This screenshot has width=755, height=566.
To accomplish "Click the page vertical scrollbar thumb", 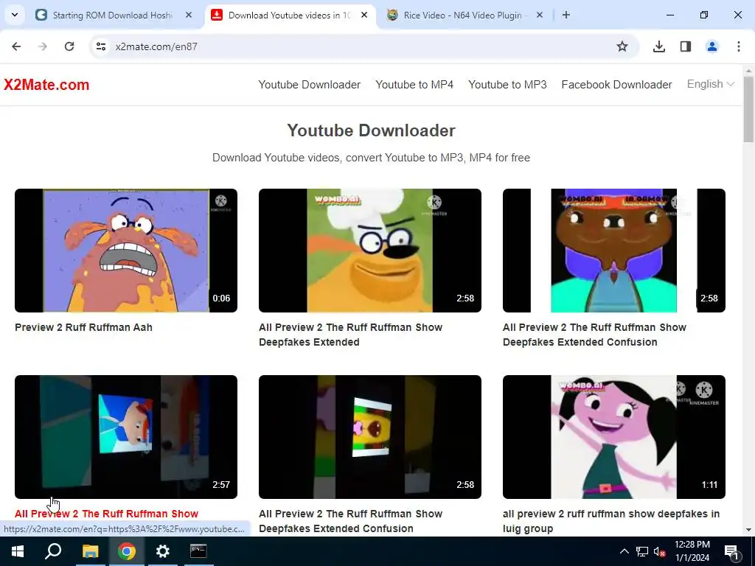I will [748, 109].
